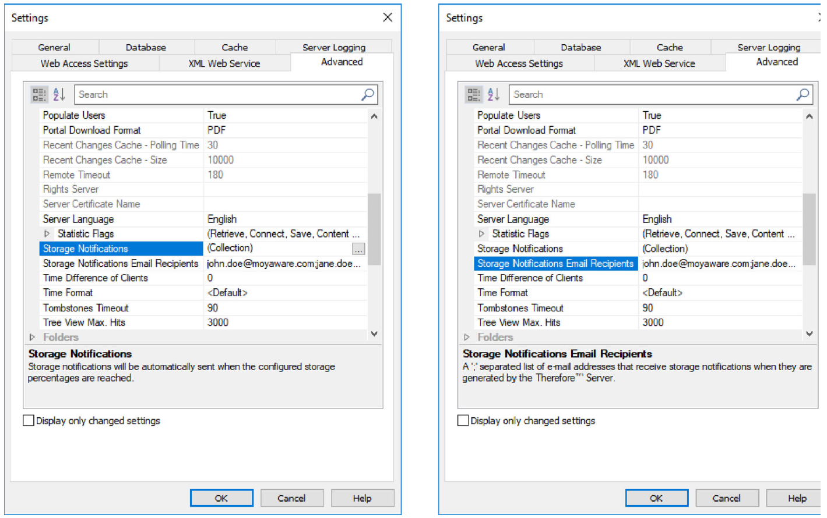Expand Statistic Flags in the left dialog
Viewport: 827px width, 518px height.
point(47,234)
